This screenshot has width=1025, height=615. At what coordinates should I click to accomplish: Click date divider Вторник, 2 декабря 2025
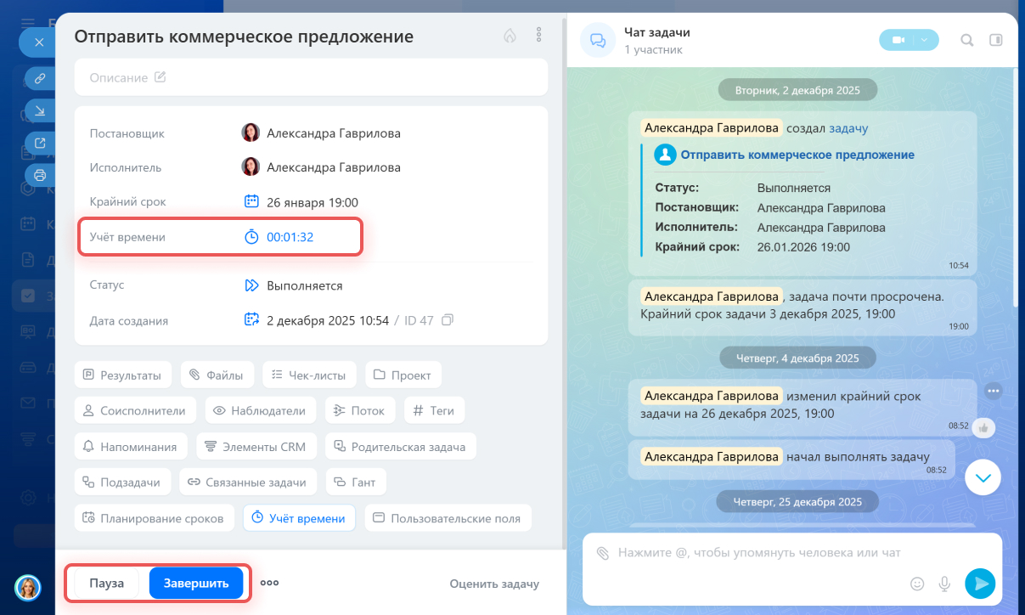[x=797, y=90]
